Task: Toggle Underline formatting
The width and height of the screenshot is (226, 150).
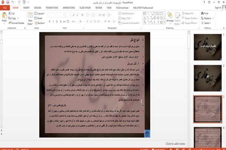Action: coord(57,21)
